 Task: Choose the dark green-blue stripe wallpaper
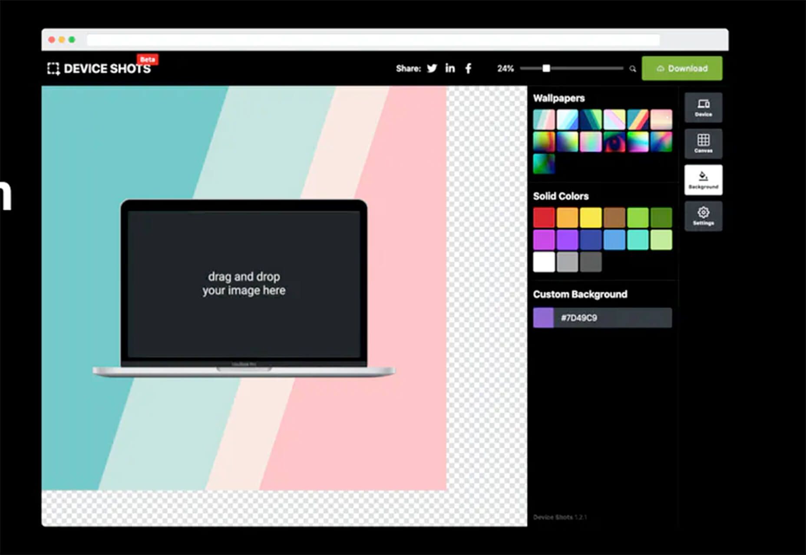coord(591,120)
